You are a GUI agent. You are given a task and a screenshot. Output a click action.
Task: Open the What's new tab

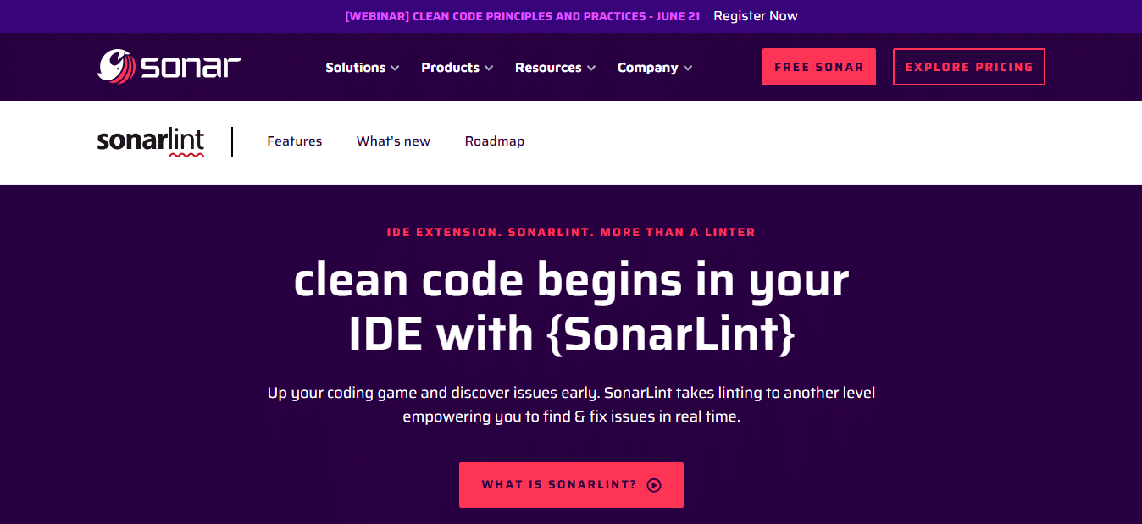(393, 141)
